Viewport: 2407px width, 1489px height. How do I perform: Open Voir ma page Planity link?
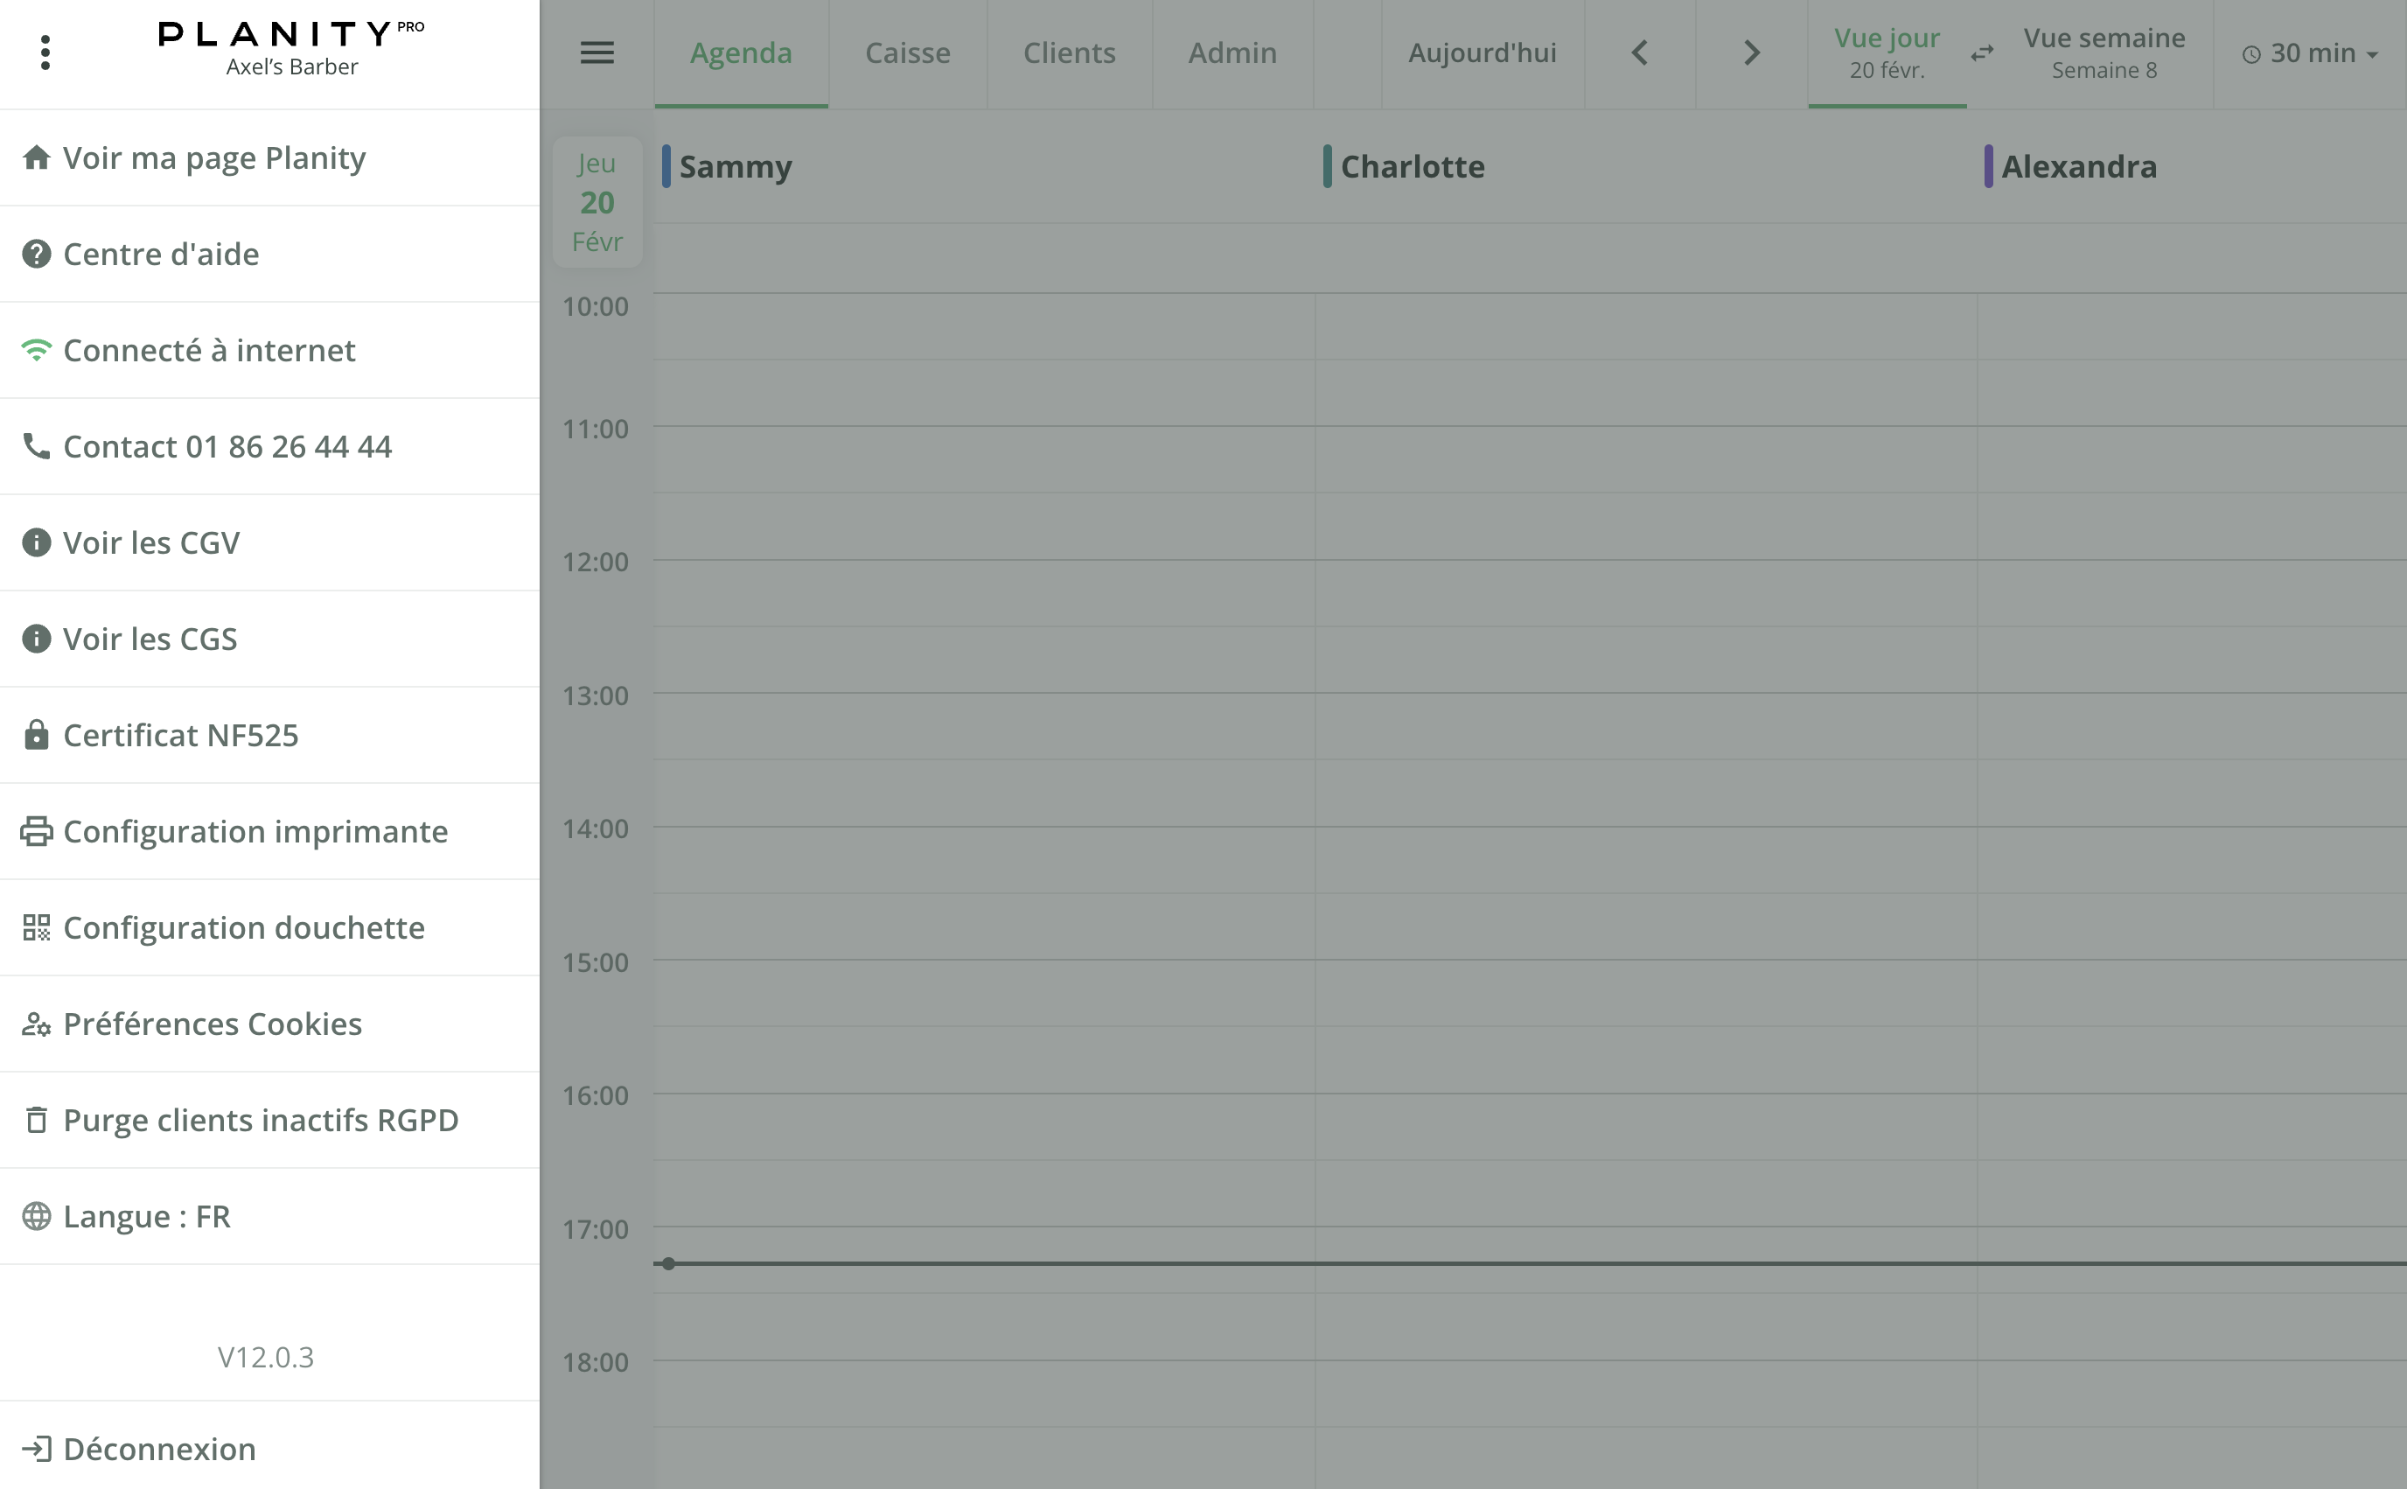click(x=213, y=157)
